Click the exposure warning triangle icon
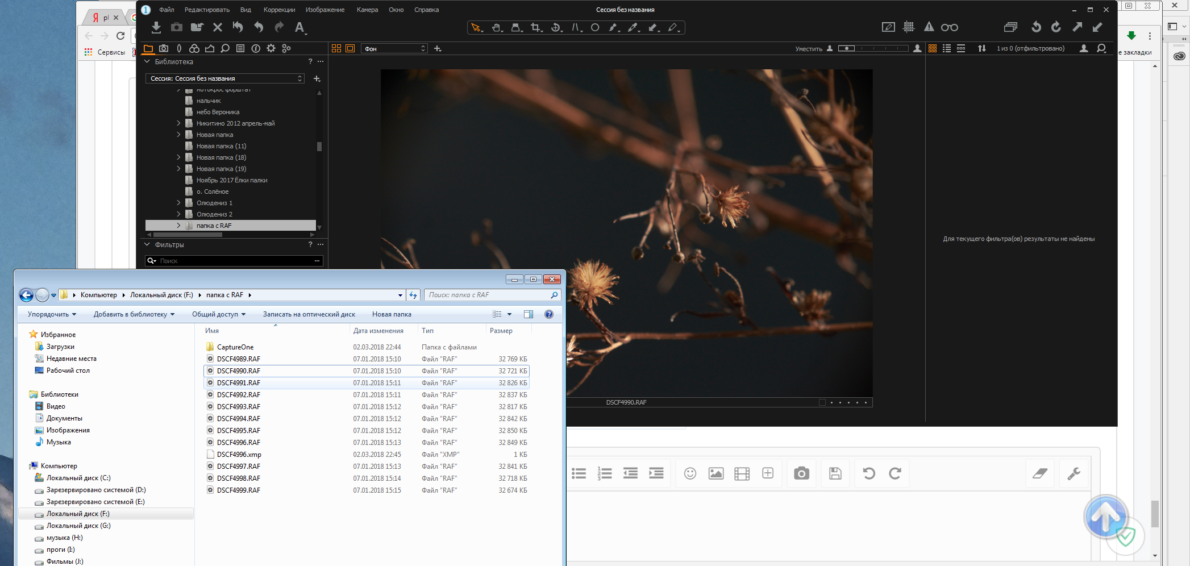The image size is (1190, 566). (929, 27)
